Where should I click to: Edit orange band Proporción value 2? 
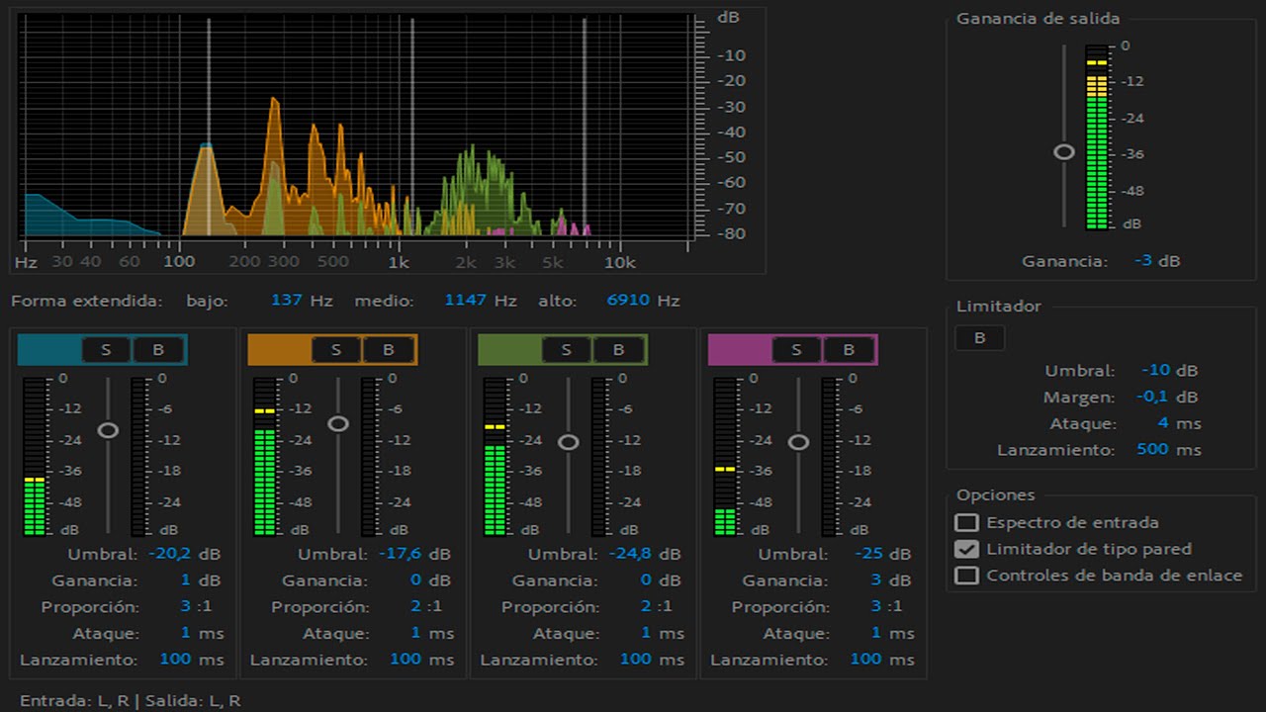[x=415, y=606]
